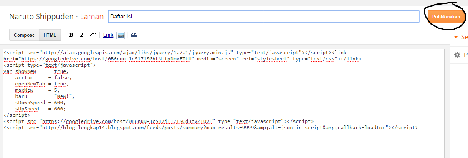468x158 pixels.
Task: Click the jquery.min.js script source line
Action: (175, 53)
